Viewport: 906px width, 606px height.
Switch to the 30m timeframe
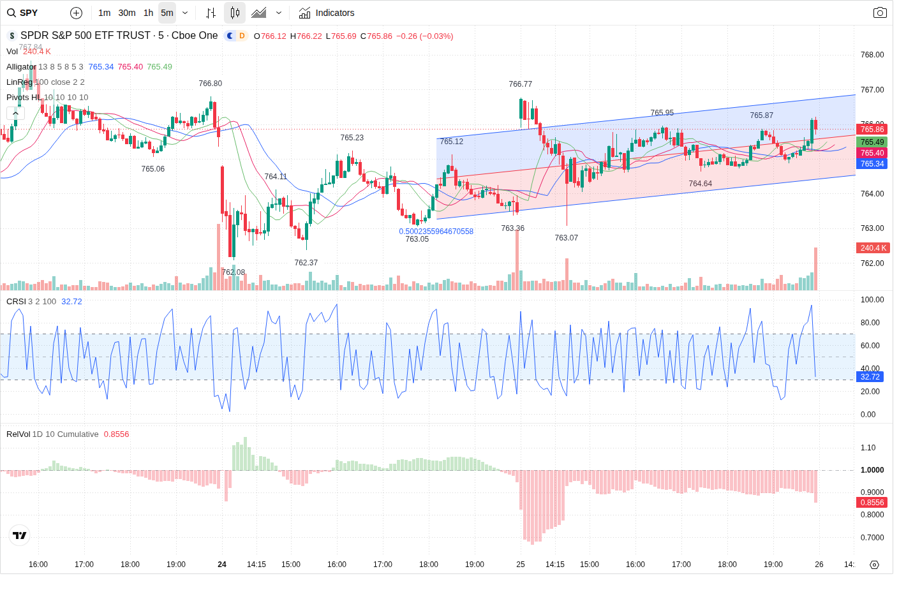(127, 13)
